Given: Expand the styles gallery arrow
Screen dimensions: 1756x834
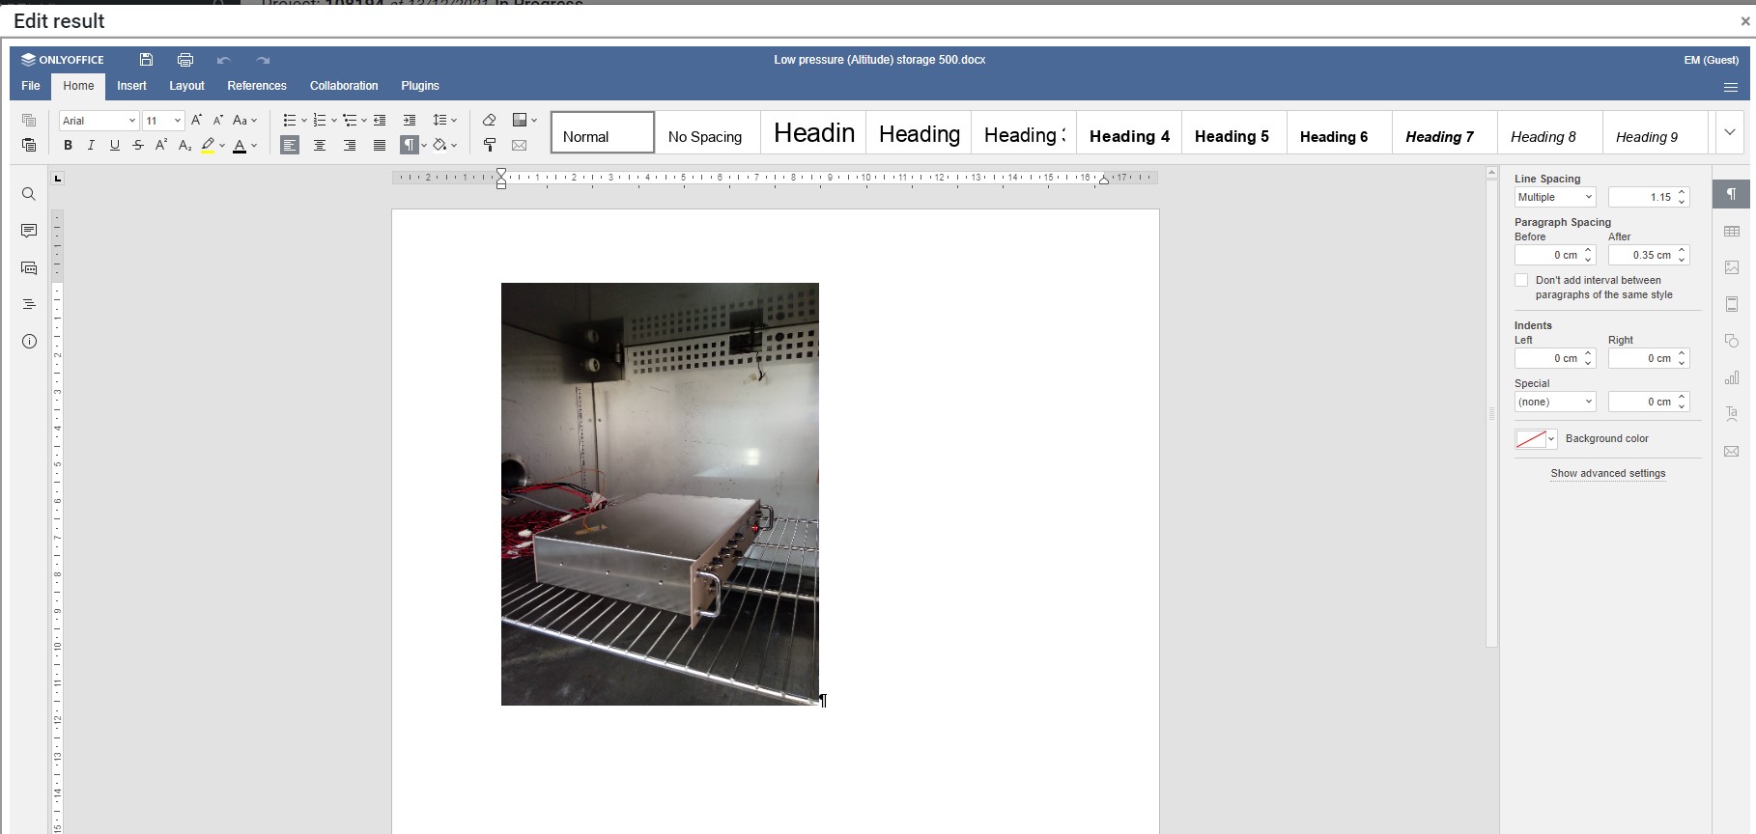Looking at the screenshot, I should pyautogui.click(x=1730, y=132).
